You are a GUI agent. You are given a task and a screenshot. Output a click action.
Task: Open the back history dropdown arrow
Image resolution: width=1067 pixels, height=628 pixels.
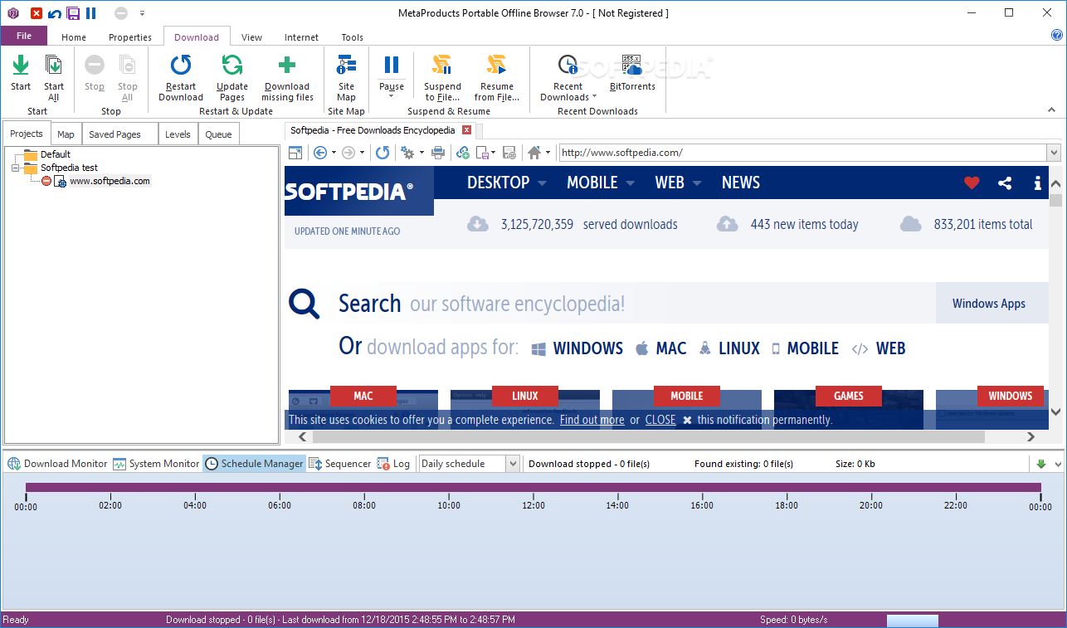[x=334, y=153]
